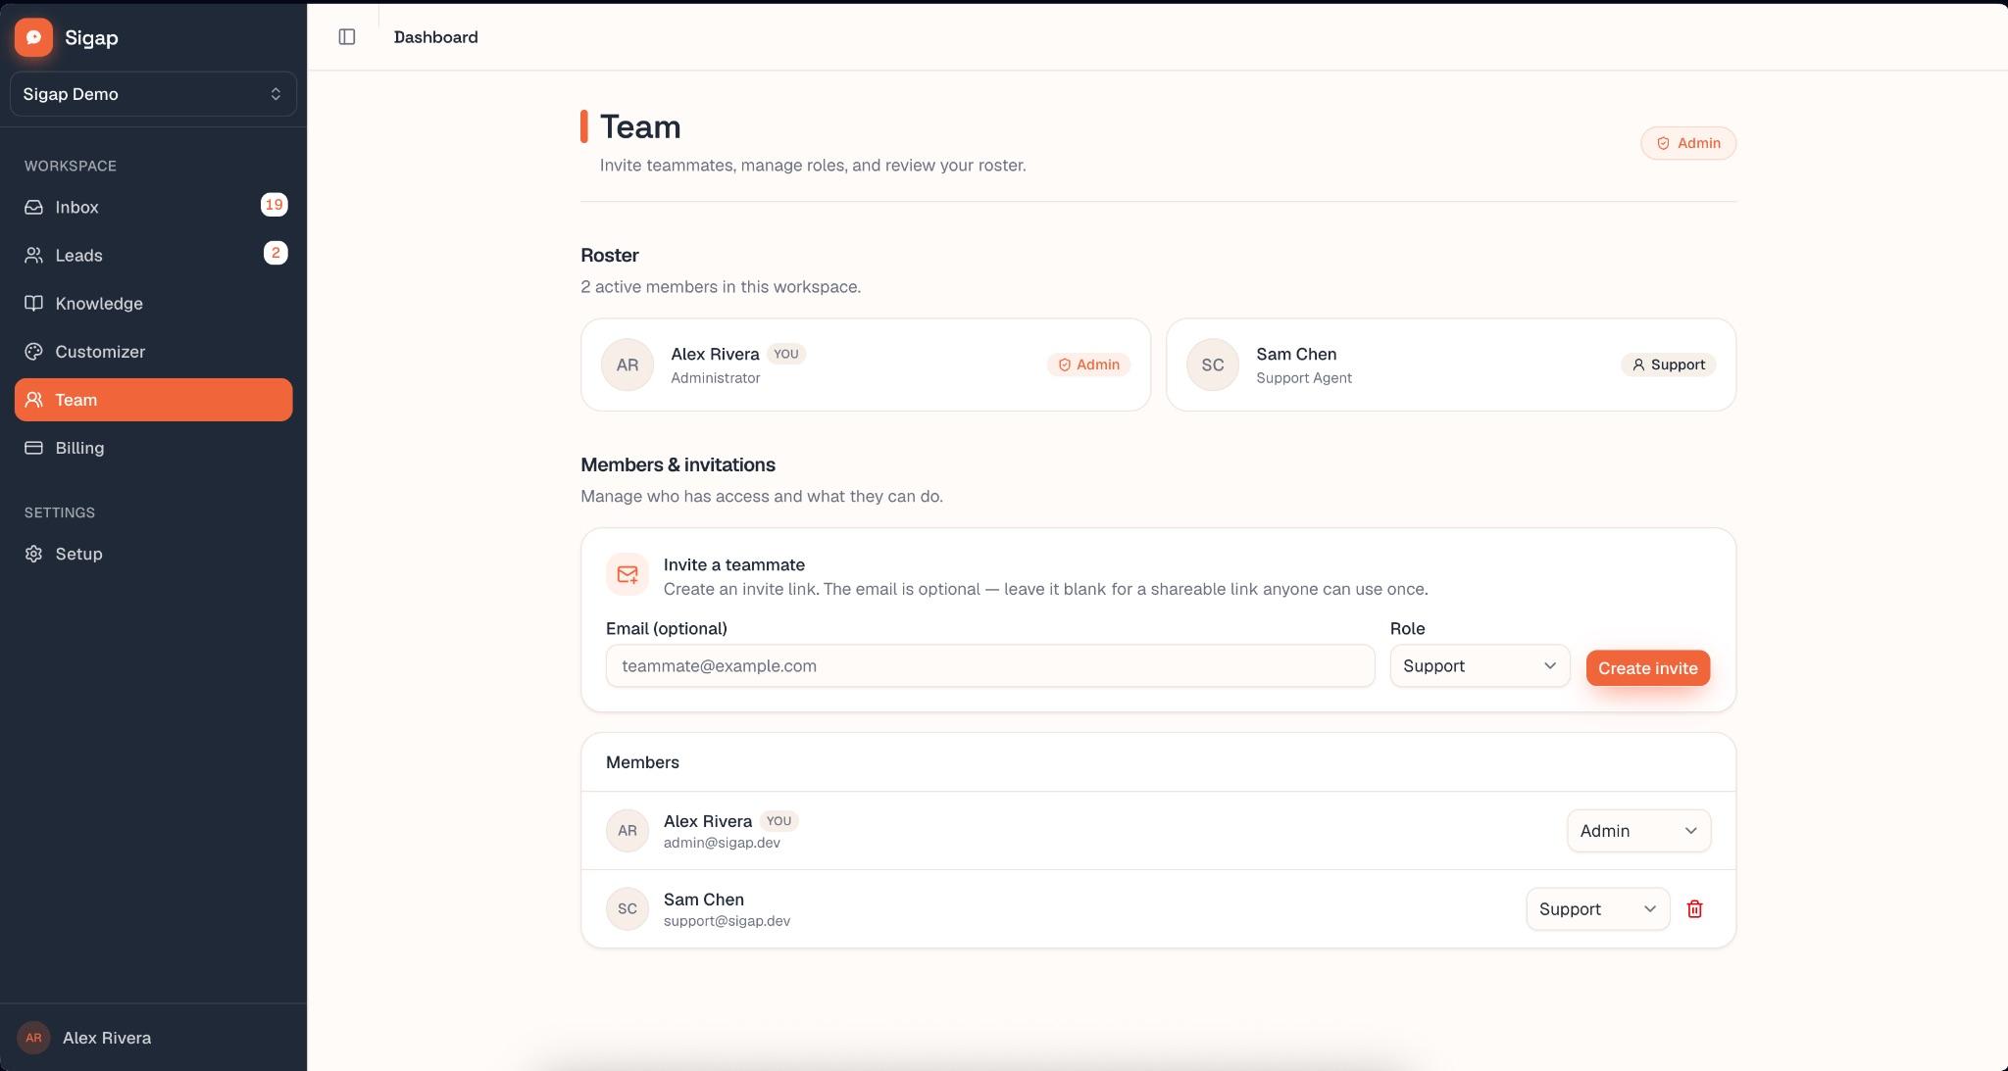Click the Inbox tray icon

point(34,207)
